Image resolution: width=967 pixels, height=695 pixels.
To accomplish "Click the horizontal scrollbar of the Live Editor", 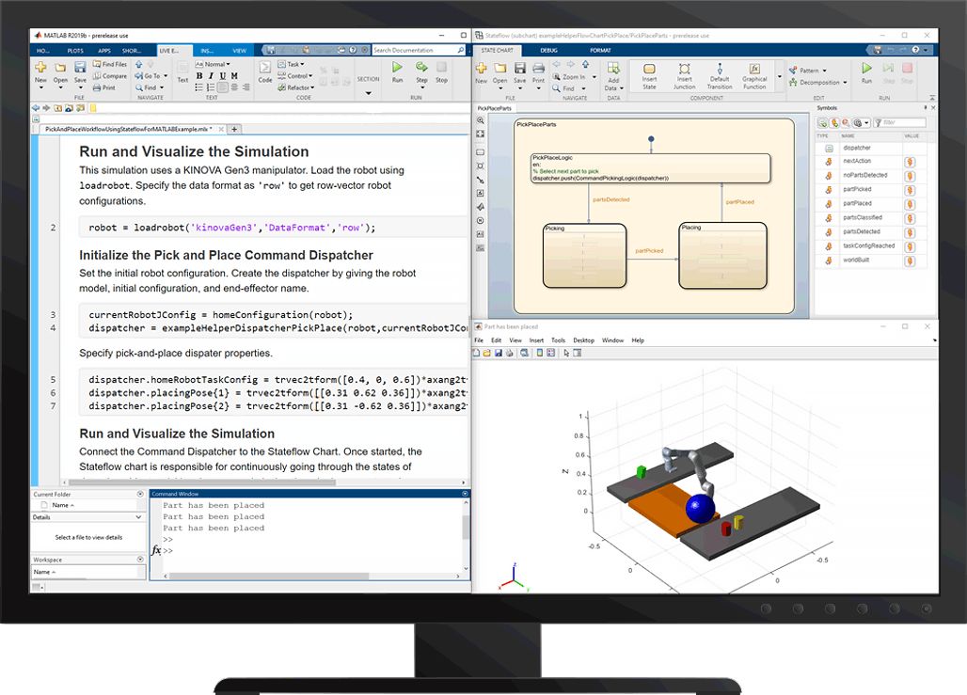I will (202, 482).
